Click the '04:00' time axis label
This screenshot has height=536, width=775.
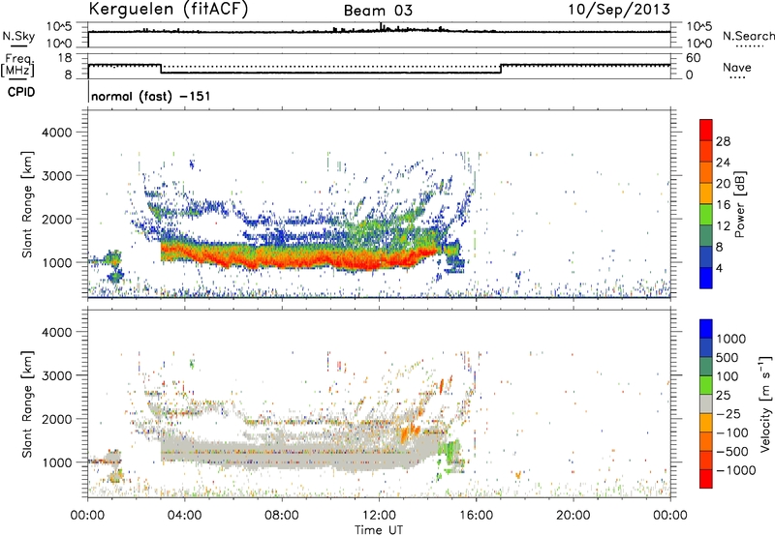pos(184,516)
